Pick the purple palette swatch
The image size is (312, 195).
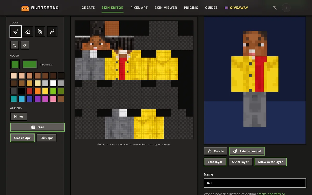(37, 99)
